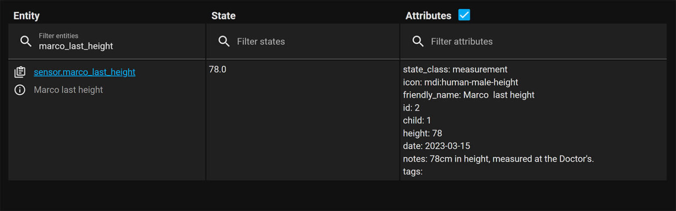Copy the sensor.marco_last_height entity ID
Screen dimensions: 676x211
[20, 72]
